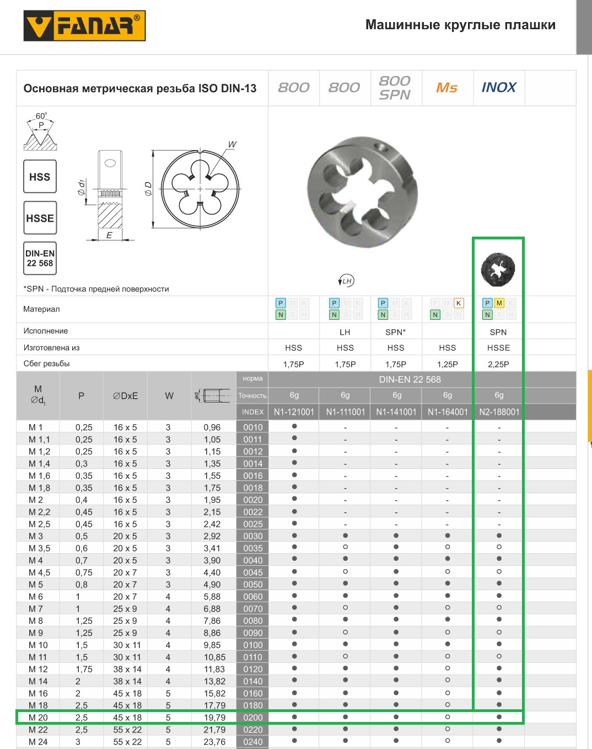Click the 60° thread profile diagram

click(x=40, y=131)
